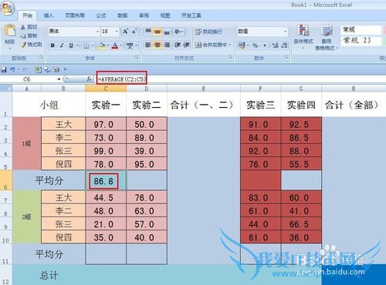The width and height of the screenshot is (386, 285).
Task: Switch to the Data (数据) tab
Action: 123,15
